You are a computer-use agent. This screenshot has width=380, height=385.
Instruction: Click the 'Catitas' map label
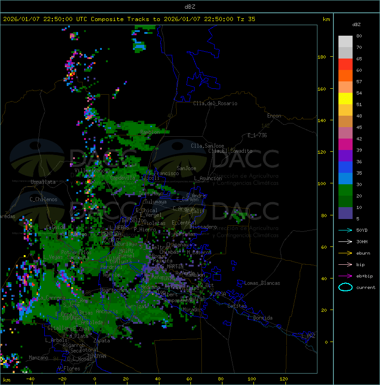237,306
